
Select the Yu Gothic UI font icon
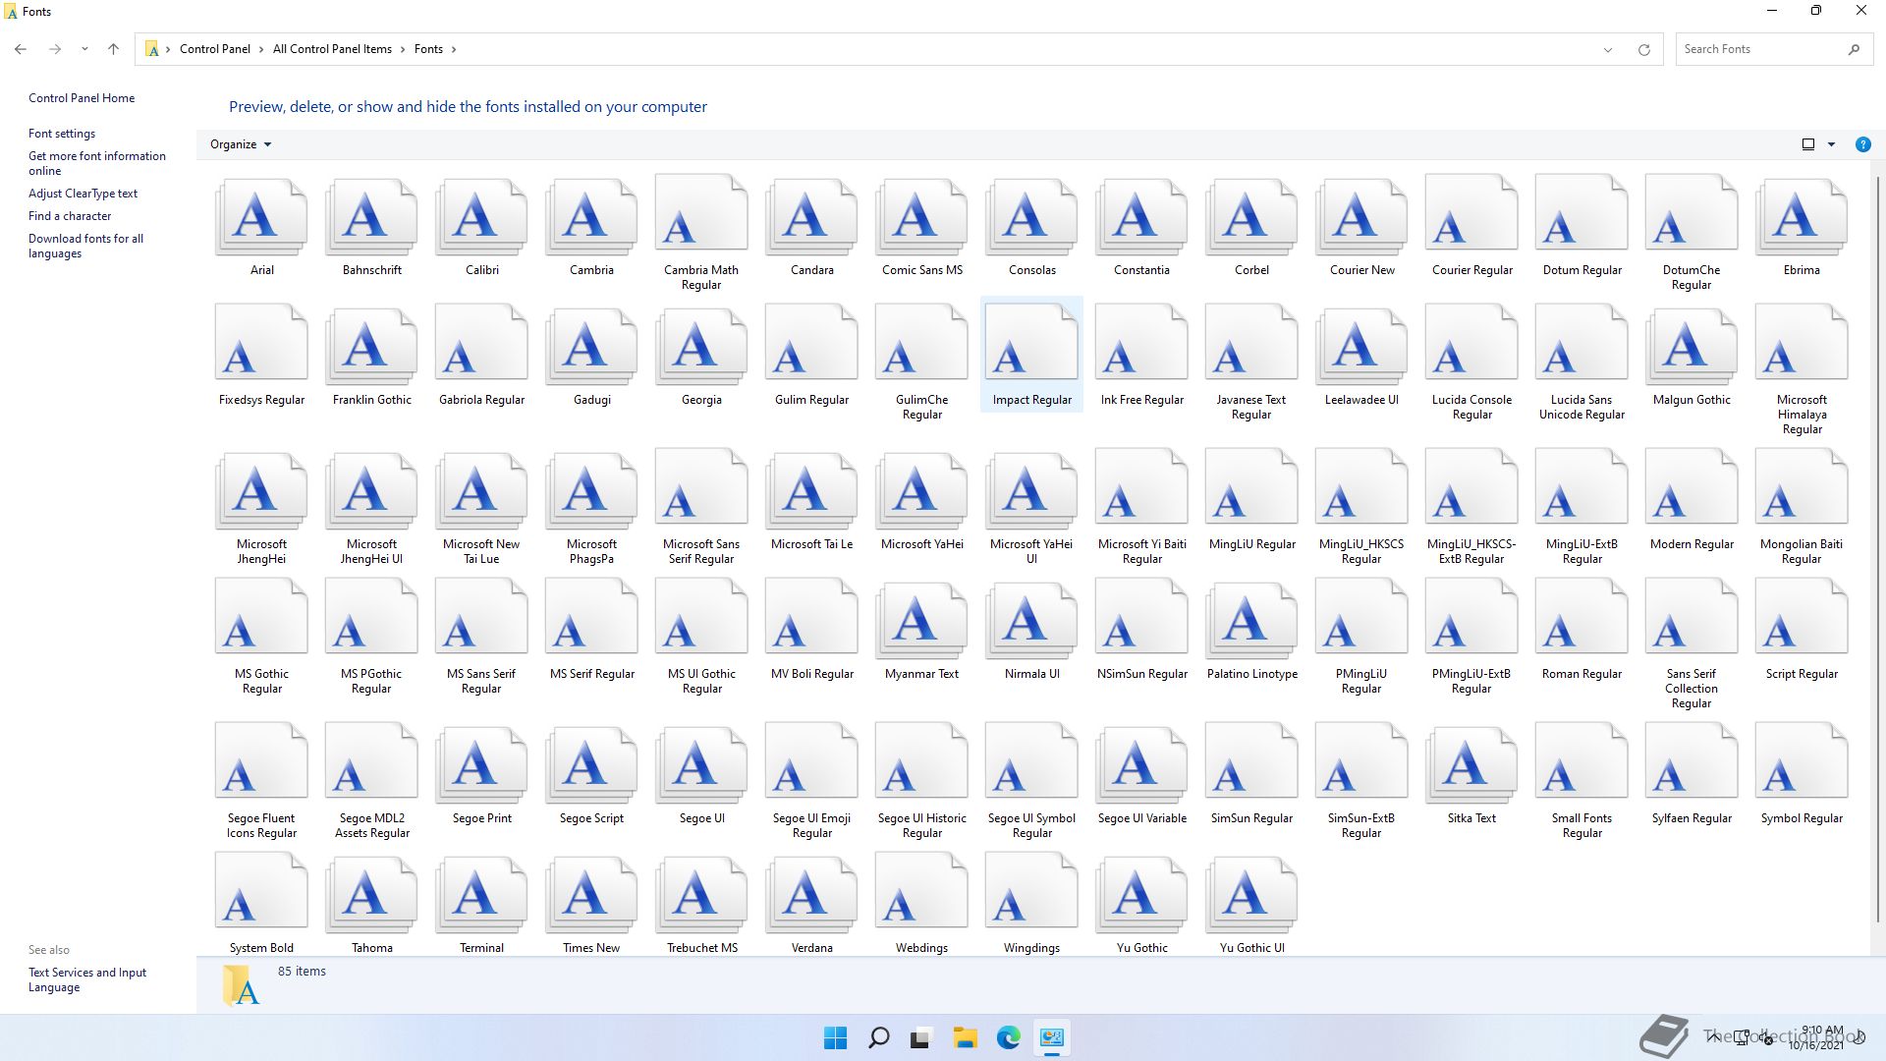click(1251, 893)
